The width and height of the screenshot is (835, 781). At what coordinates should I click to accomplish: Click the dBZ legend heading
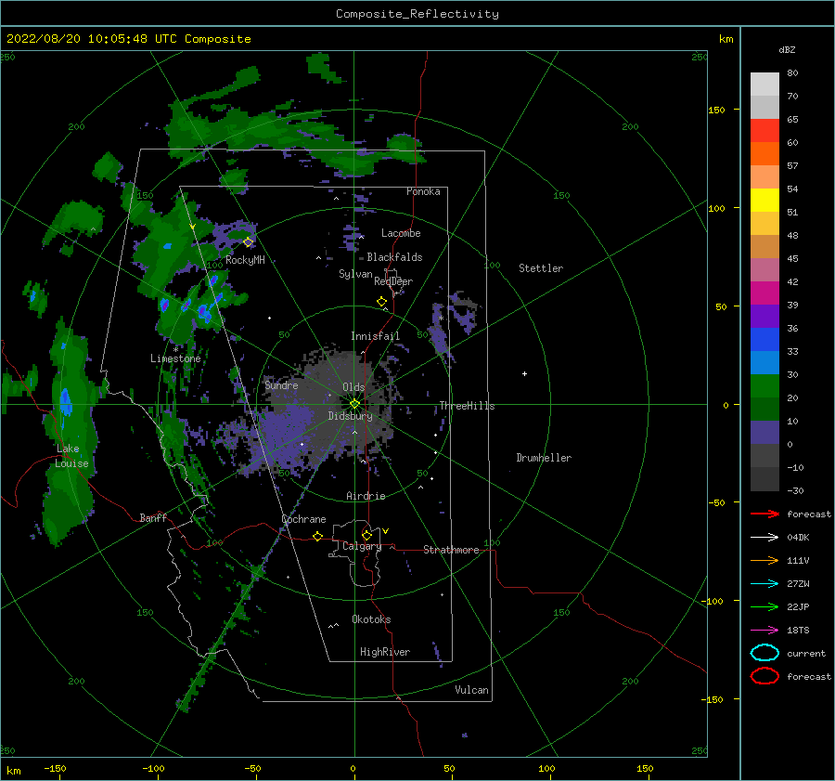pos(787,49)
